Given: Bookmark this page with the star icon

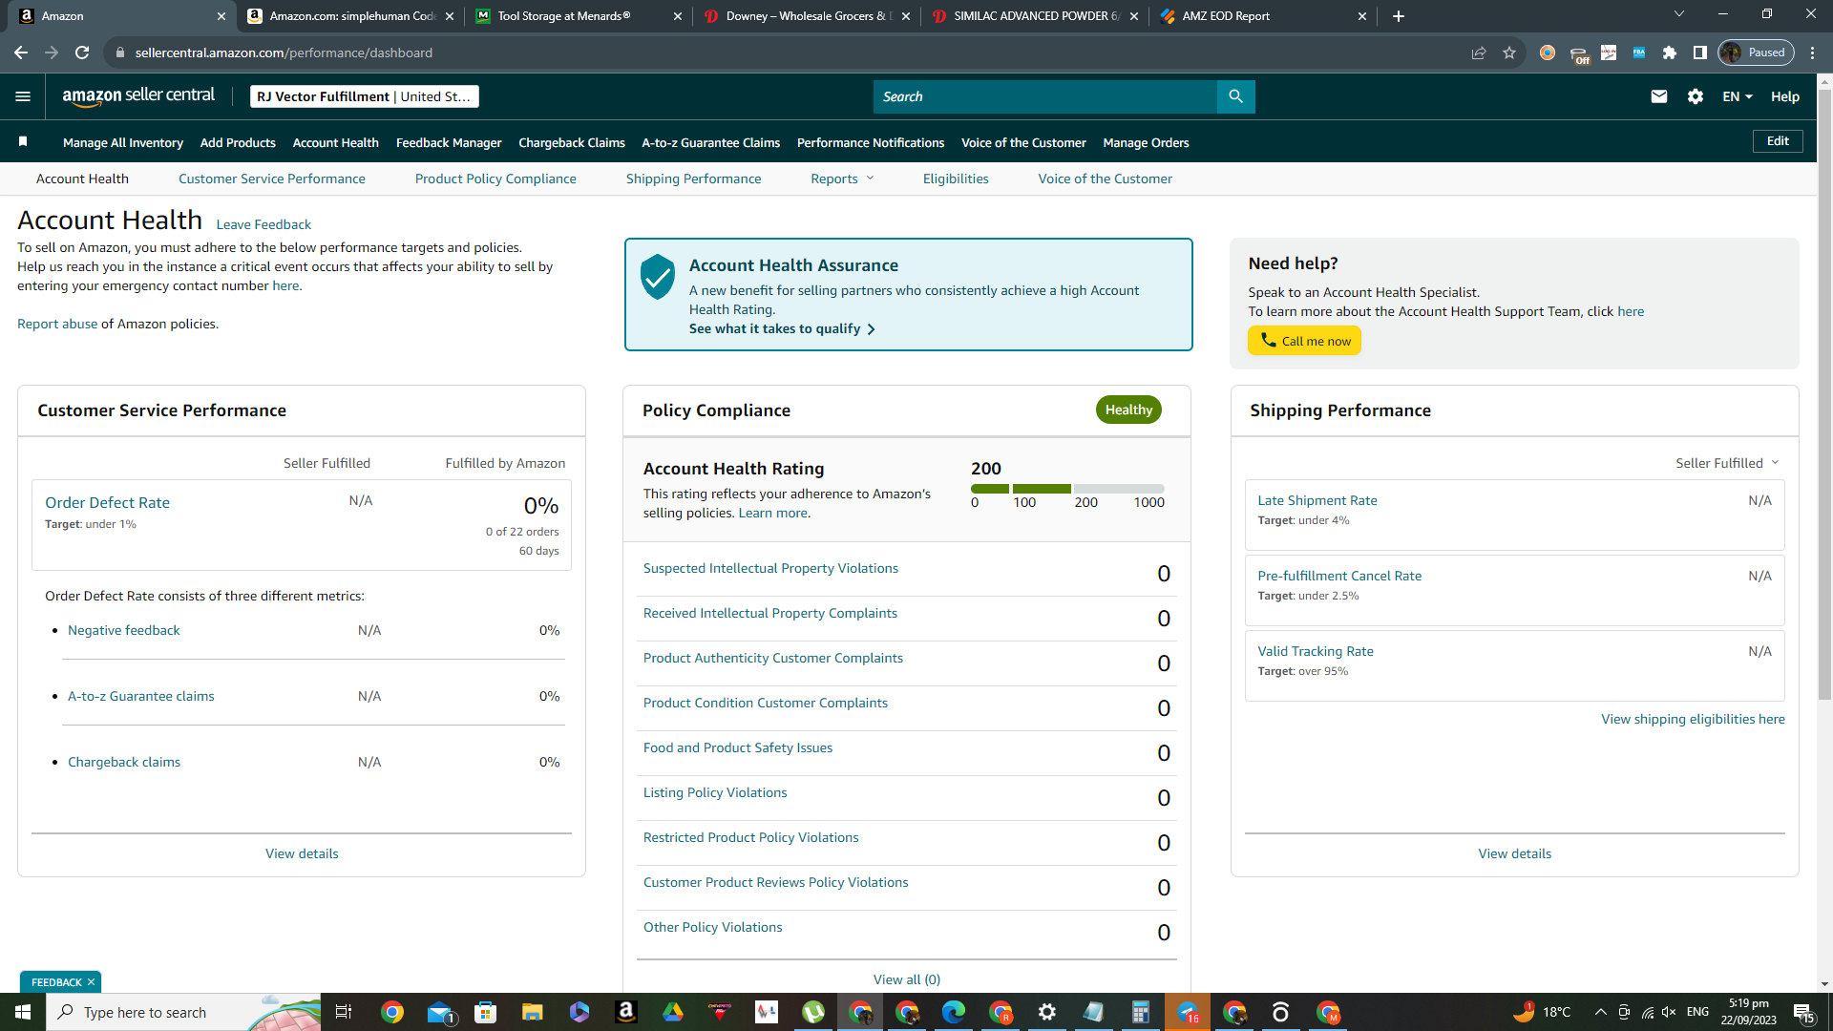Looking at the screenshot, I should pos(1509,53).
